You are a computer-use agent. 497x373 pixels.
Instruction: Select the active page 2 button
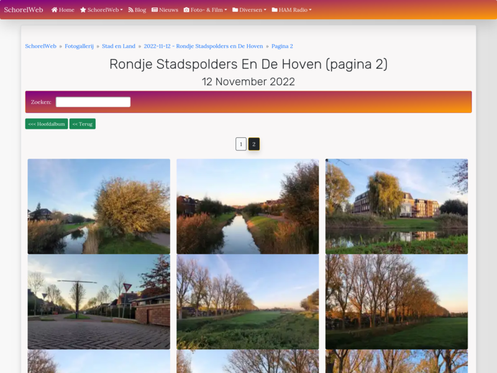pyautogui.click(x=254, y=144)
